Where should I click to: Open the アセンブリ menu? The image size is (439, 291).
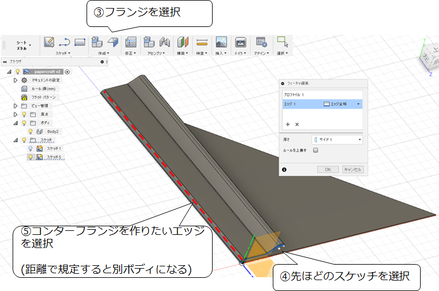click(x=156, y=53)
